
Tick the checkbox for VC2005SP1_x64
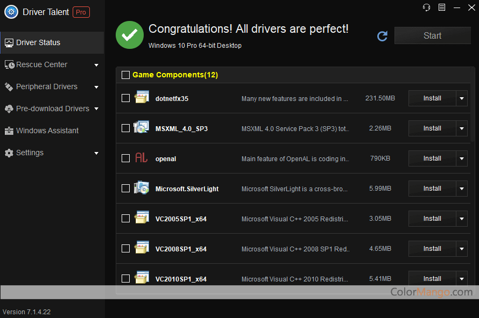125,219
